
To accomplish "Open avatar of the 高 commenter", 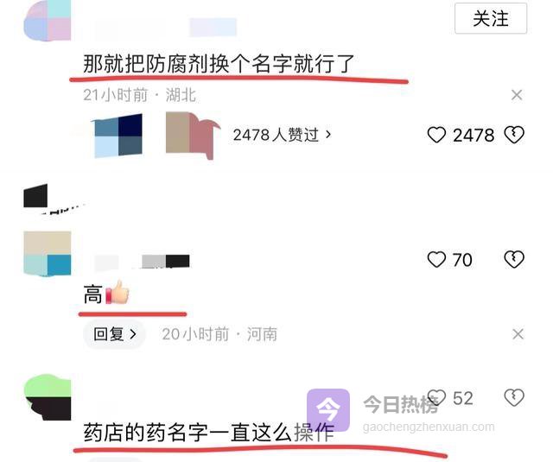I will click(x=48, y=253).
